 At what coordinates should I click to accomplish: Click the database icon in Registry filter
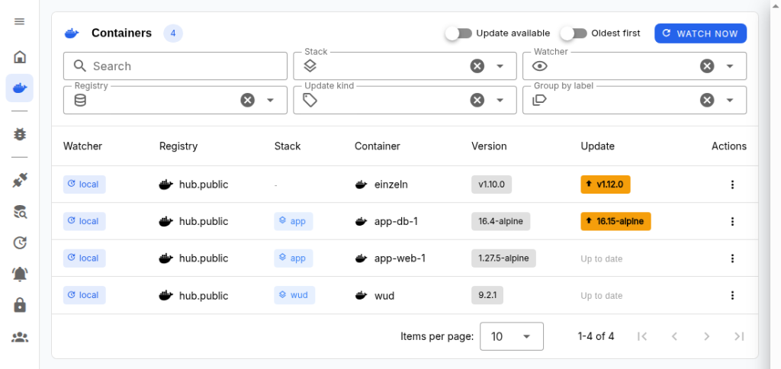(x=80, y=100)
